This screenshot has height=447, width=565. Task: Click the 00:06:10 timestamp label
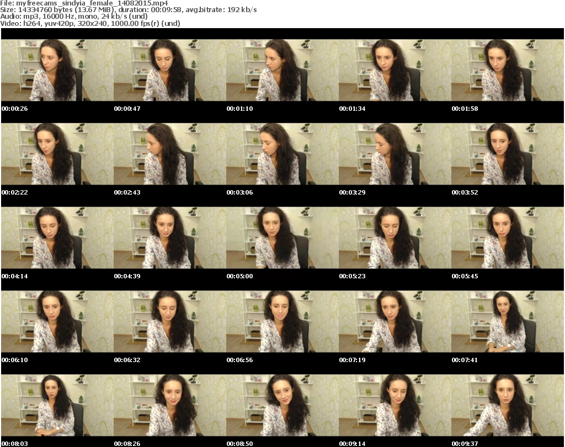point(15,360)
